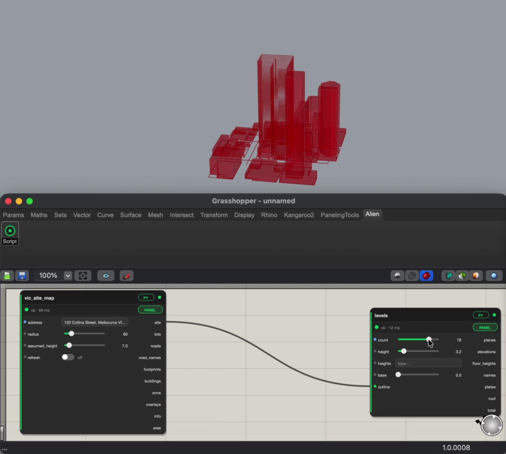Click the total output label
The width and height of the screenshot is (506, 454).
click(x=492, y=410)
